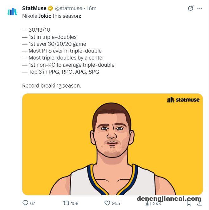Open the tweet via 16m timestamp
Screen dimensions: 209x210
92,8
